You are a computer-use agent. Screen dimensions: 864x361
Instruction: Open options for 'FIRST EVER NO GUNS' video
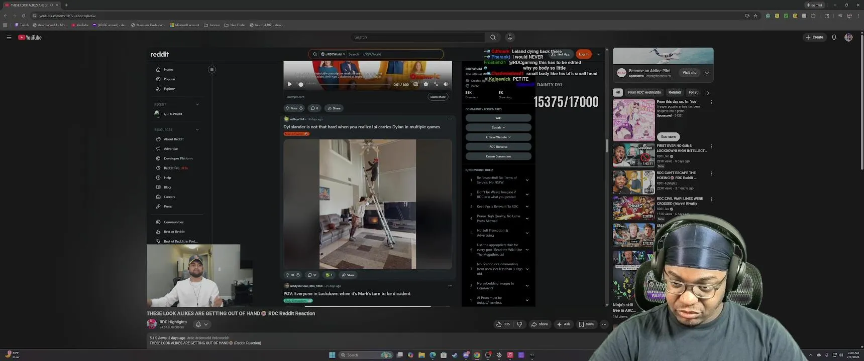pos(711,146)
